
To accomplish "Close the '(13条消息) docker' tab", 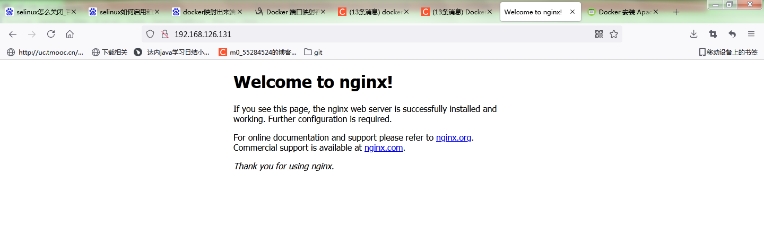I will coord(406,12).
